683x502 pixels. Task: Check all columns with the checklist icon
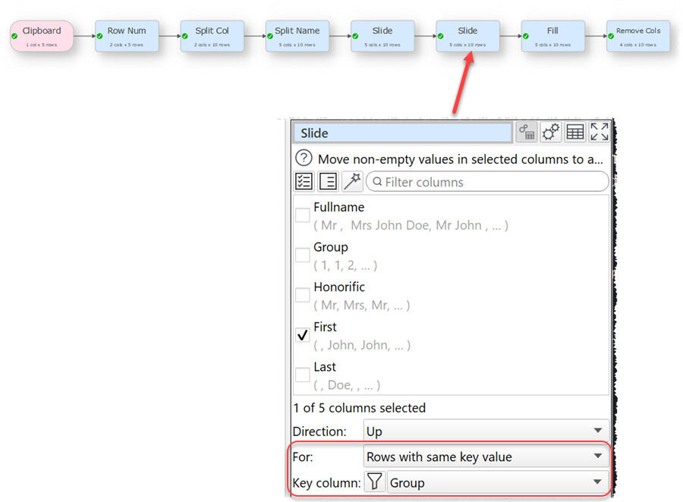coord(304,181)
